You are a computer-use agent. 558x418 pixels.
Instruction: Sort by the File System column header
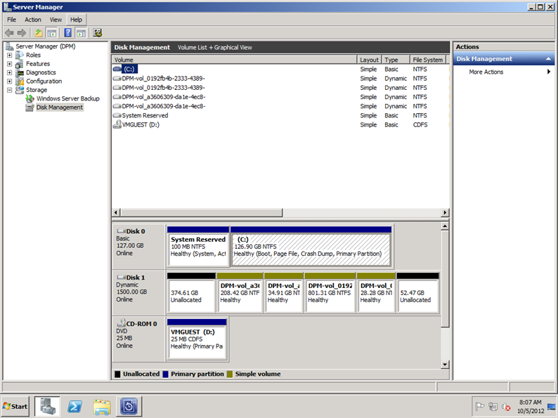(428, 60)
